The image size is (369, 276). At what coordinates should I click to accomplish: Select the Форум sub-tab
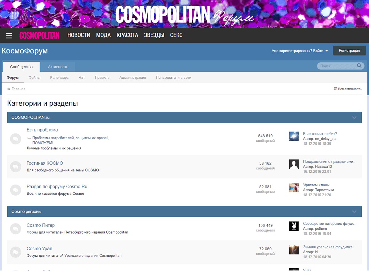pos(13,78)
